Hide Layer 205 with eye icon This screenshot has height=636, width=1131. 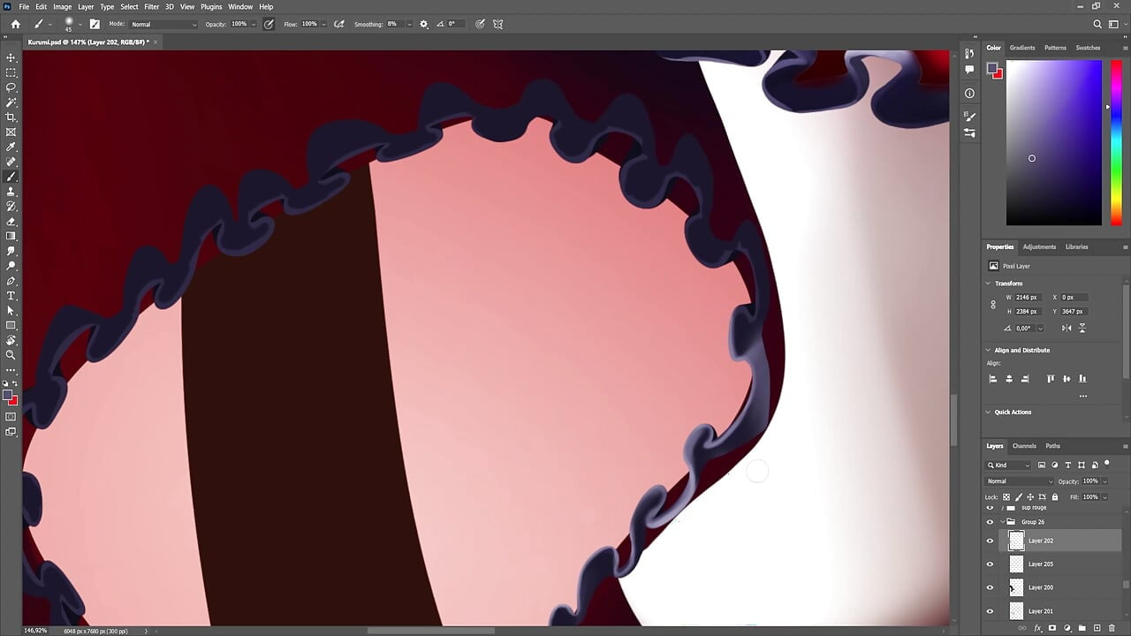coord(990,564)
